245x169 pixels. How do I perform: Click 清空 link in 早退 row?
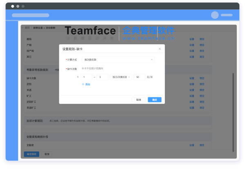coord(202,90)
